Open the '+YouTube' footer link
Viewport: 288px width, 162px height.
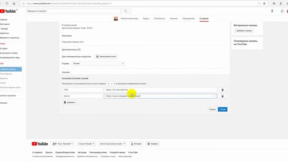[x=133, y=153]
